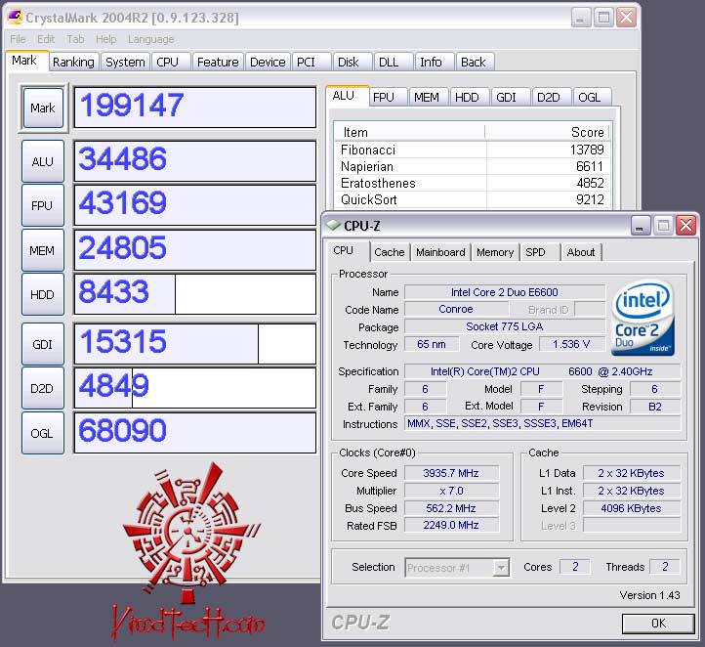
Task: Select the ALU results sub-tab
Action: tap(347, 96)
